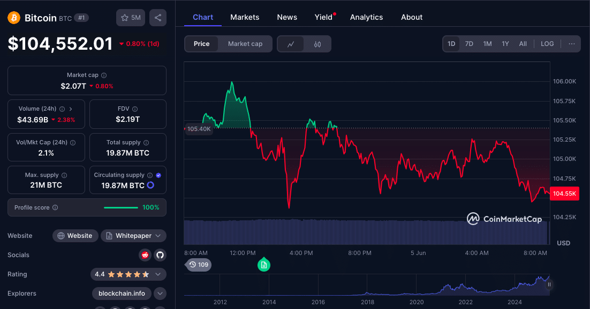590x309 pixels.
Task: Switch chart to Market cap
Action: (245, 44)
